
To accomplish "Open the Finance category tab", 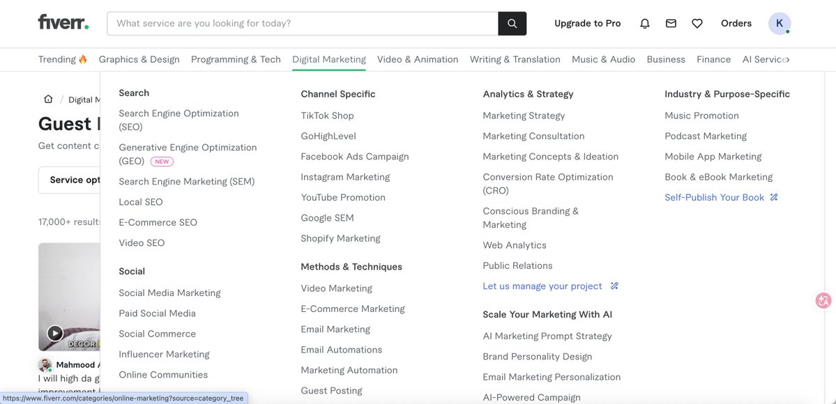I will click(714, 59).
